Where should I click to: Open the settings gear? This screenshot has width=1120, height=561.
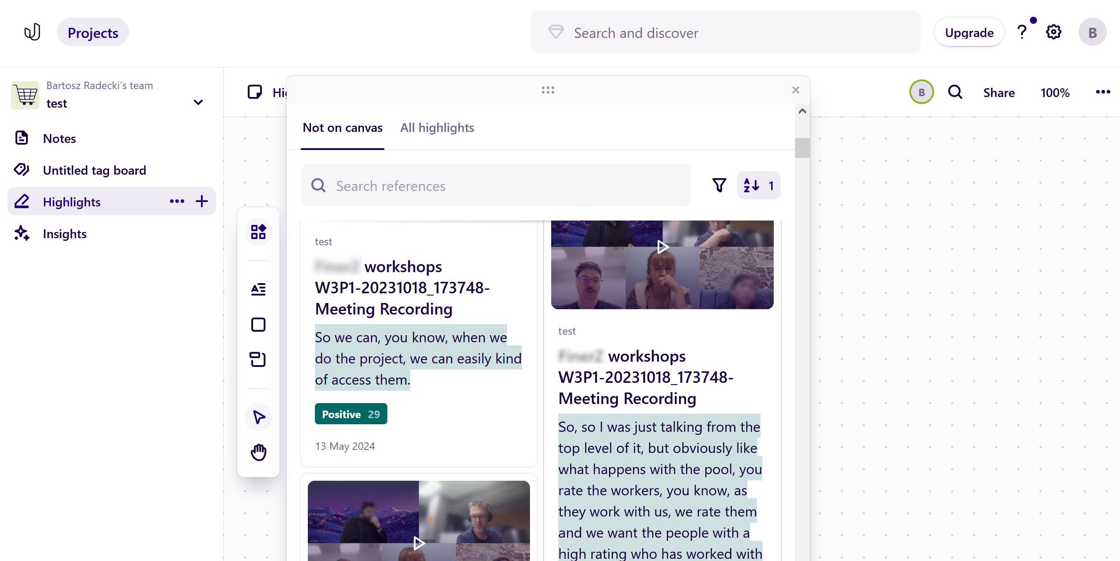pos(1054,32)
